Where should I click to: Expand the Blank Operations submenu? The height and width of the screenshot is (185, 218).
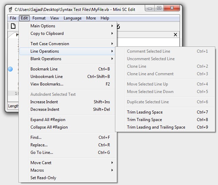tap(67, 59)
